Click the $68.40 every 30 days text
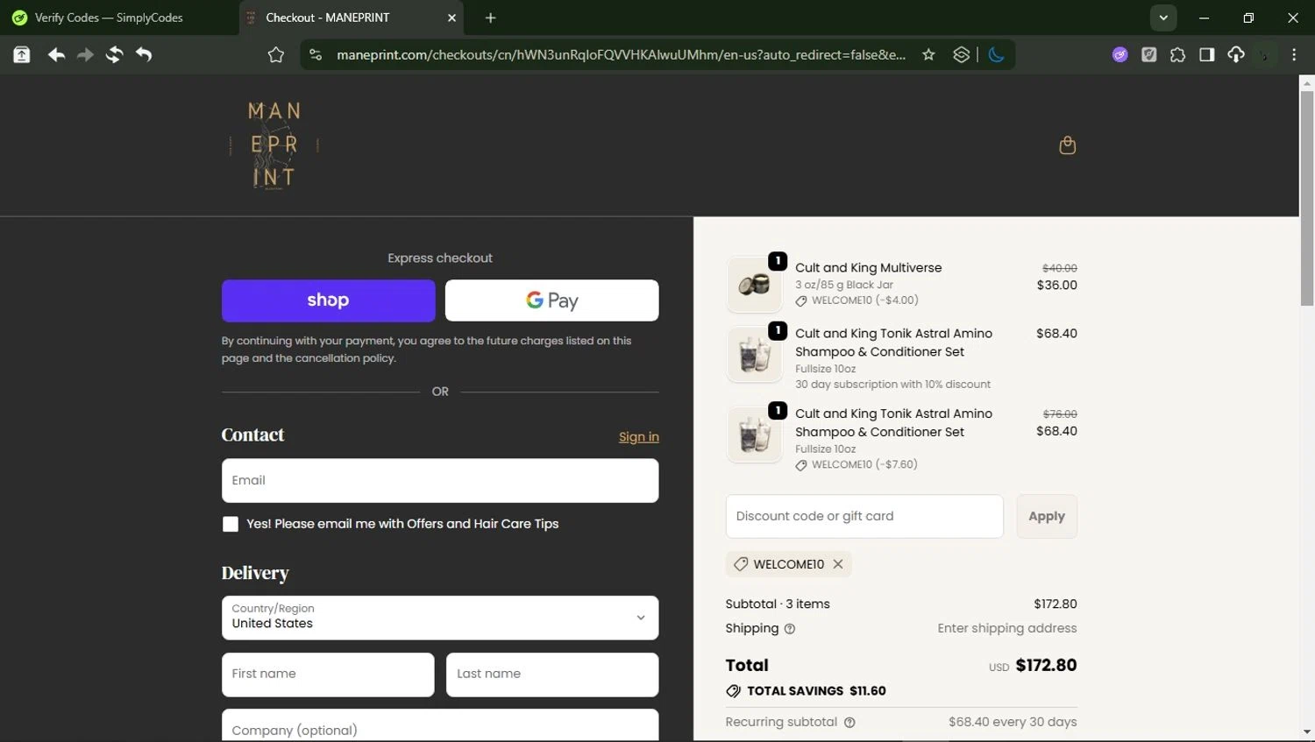The height and width of the screenshot is (742, 1315). coord(1013,722)
